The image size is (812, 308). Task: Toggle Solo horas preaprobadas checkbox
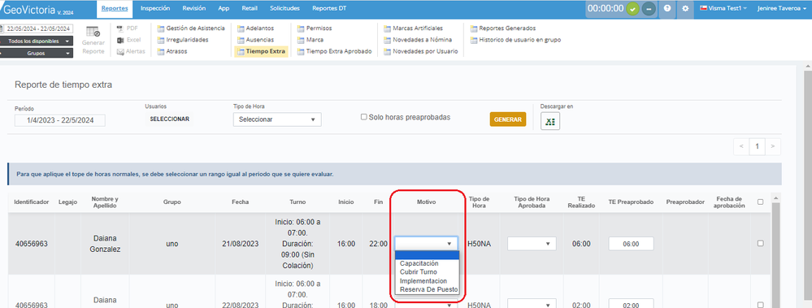tap(363, 117)
